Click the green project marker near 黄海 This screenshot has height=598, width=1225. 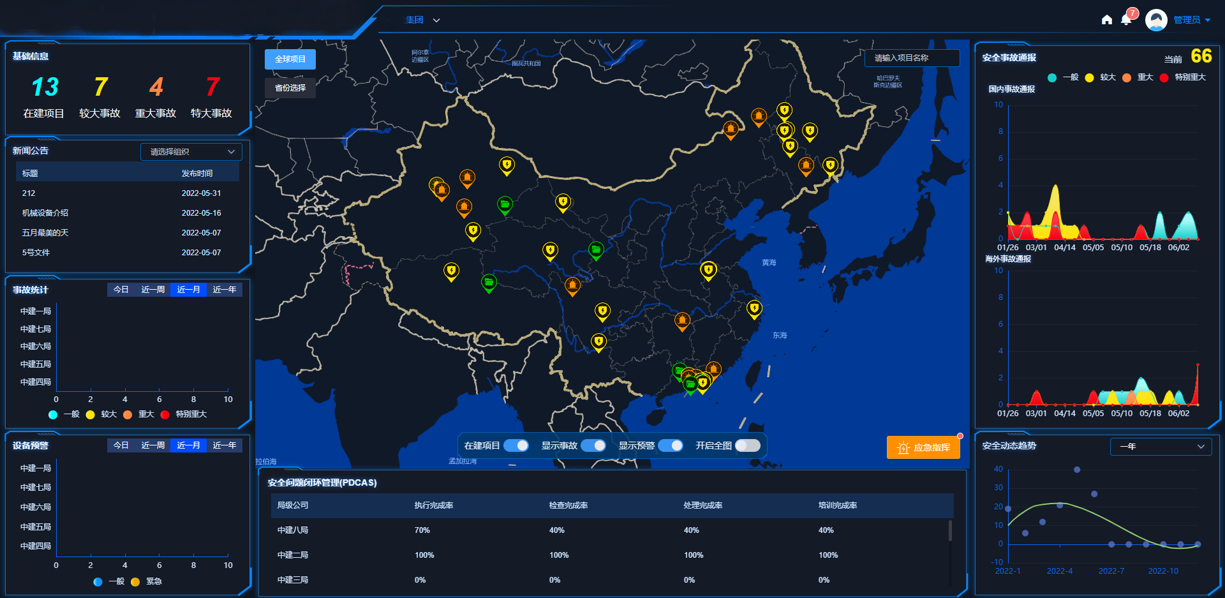(596, 250)
